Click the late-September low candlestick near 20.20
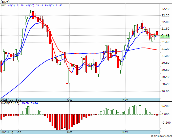Image resolution: width=172 pixels, height=138 pixels. (x=67, y=86)
